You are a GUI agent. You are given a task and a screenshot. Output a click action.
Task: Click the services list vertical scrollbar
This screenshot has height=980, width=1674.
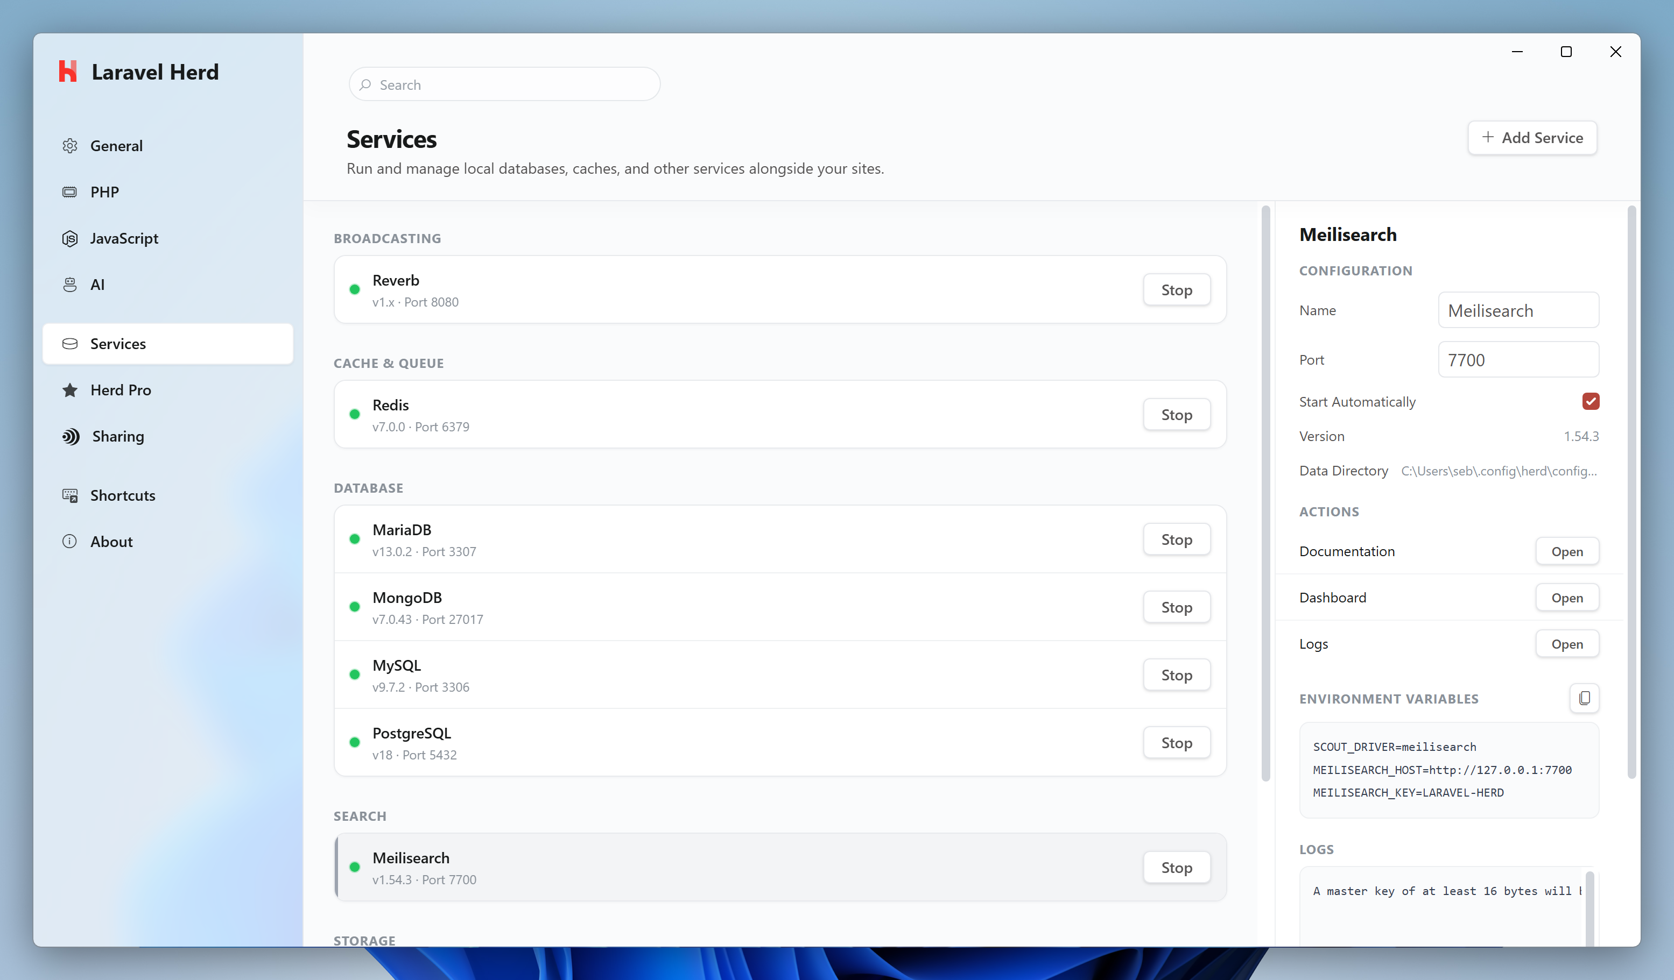[1265, 493]
